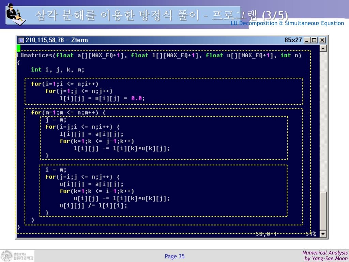
Task: Click the line 'for(m=1;m <= n;m++) {'
Action: point(68,113)
